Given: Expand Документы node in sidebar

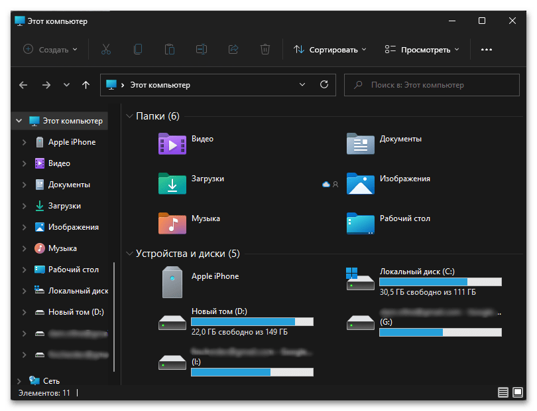Looking at the screenshot, I should [x=25, y=185].
